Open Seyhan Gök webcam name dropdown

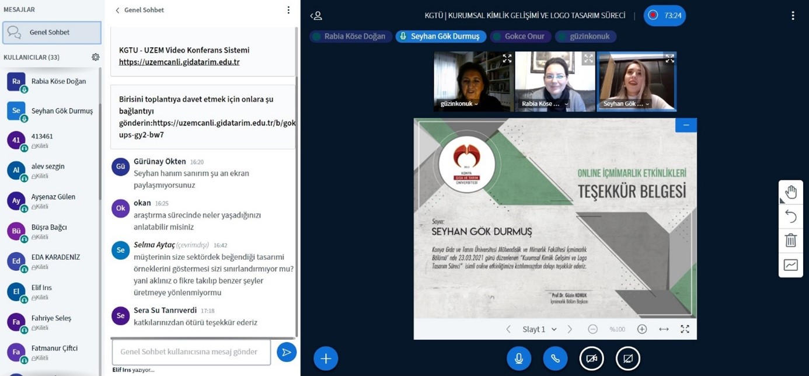[626, 104]
